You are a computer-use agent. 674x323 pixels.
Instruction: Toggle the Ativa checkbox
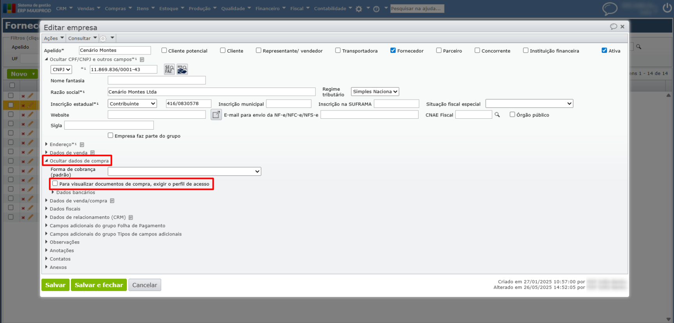click(605, 51)
